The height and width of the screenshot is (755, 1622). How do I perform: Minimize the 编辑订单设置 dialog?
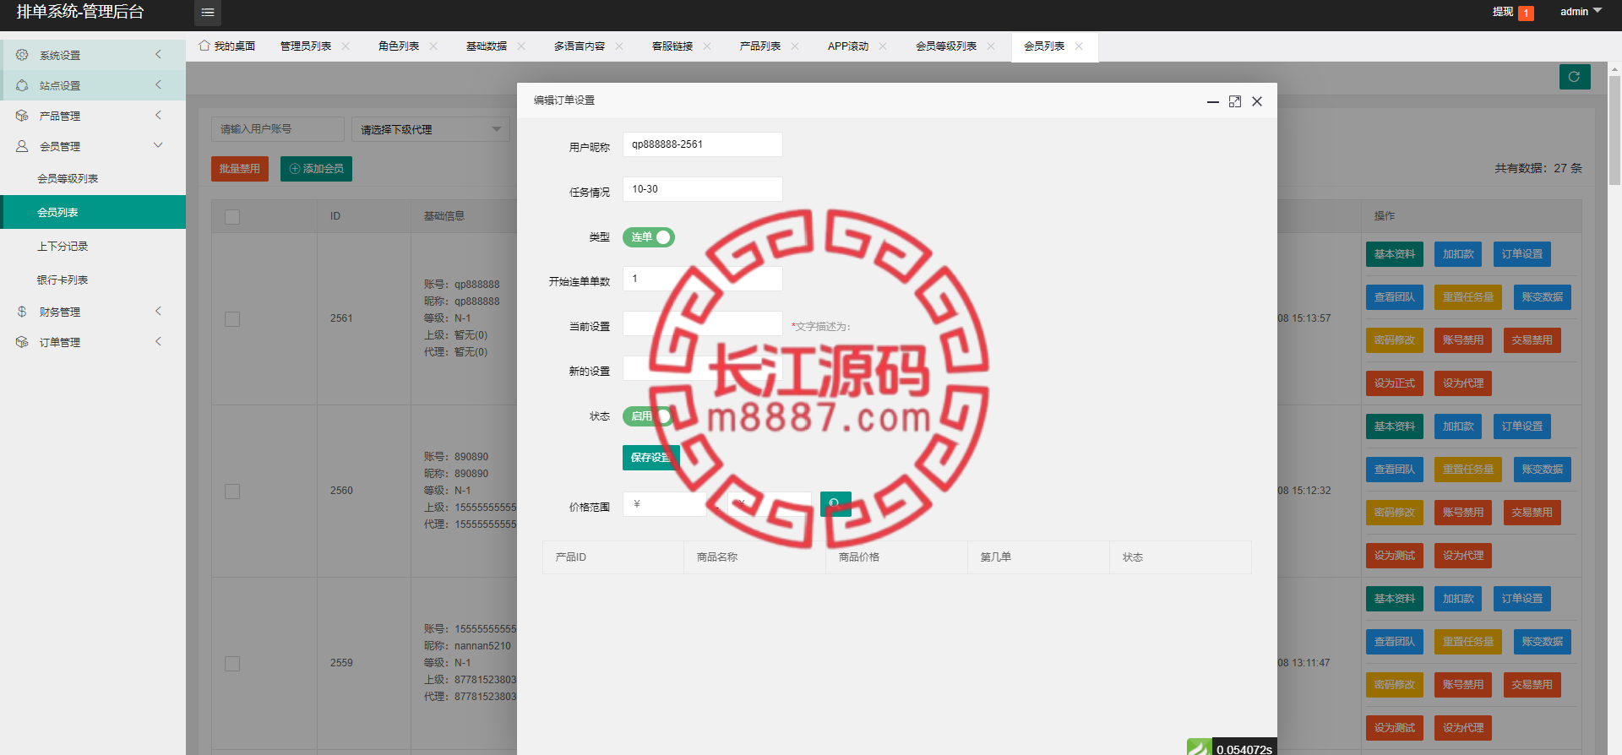coord(1213,101)
